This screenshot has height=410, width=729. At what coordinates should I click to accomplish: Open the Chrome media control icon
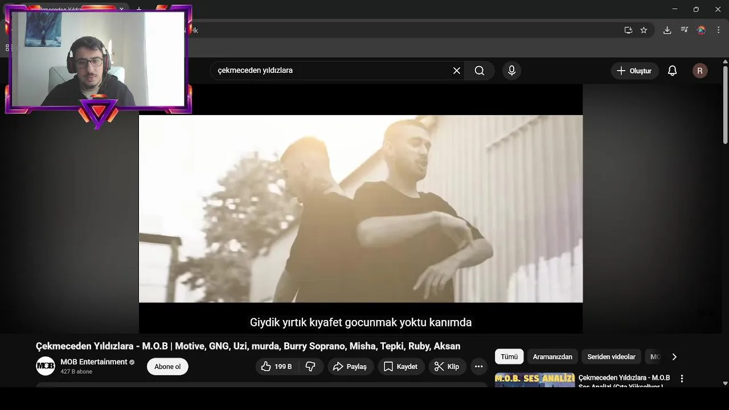point(684,30)
